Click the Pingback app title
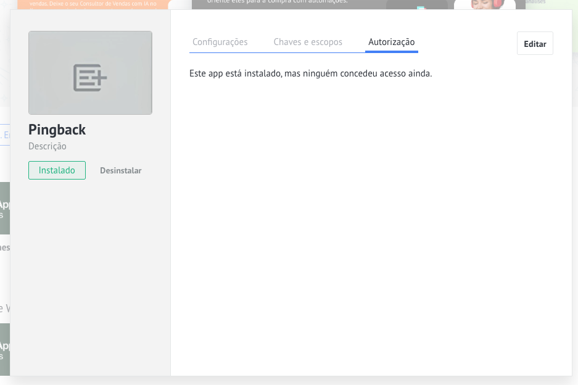Viewport: 578px width, 385px height. [57, 130]
